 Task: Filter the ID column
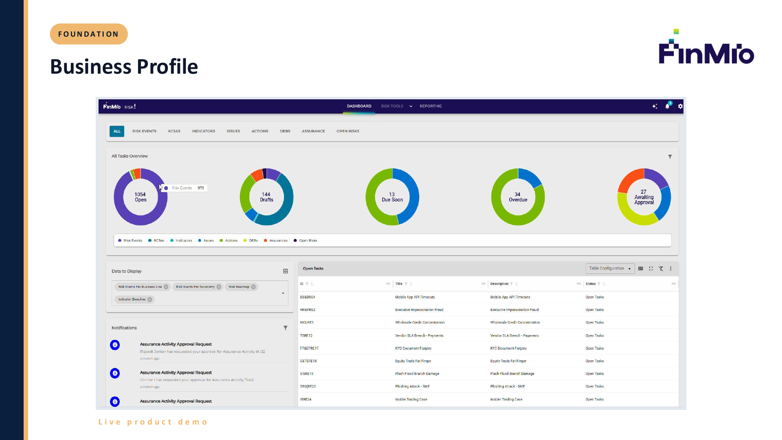point(307,284)
